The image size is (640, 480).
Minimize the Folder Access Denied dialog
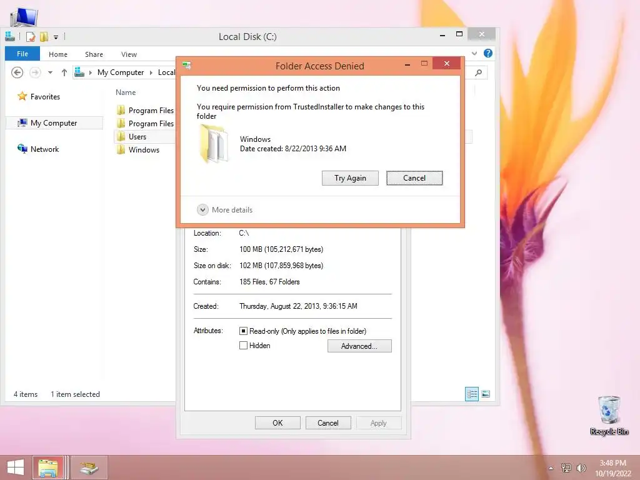coord(407,64)
